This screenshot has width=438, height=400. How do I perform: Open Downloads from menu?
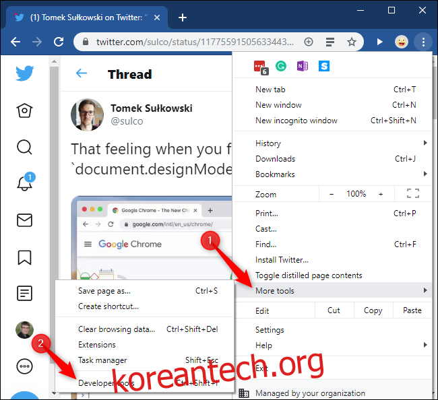coord(332,159)
